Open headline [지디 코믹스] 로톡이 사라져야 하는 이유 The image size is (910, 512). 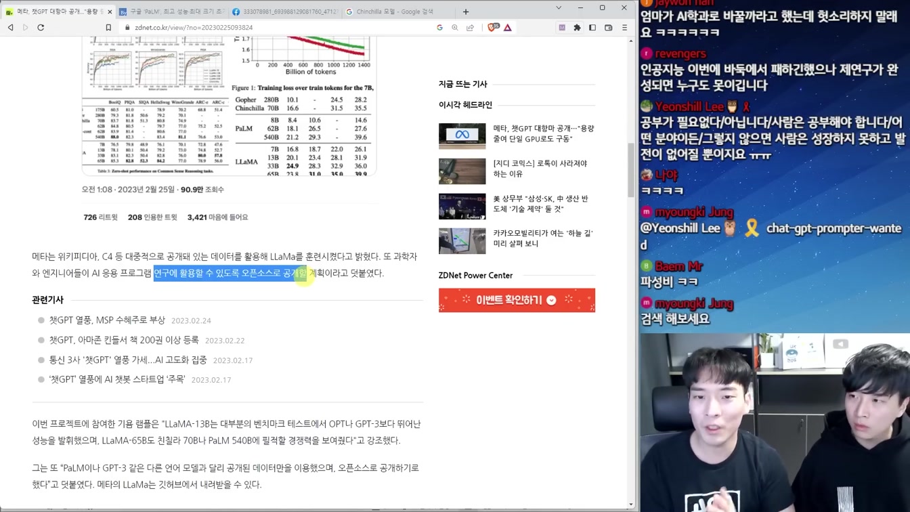pyautogui.click(x=540, y=169)
